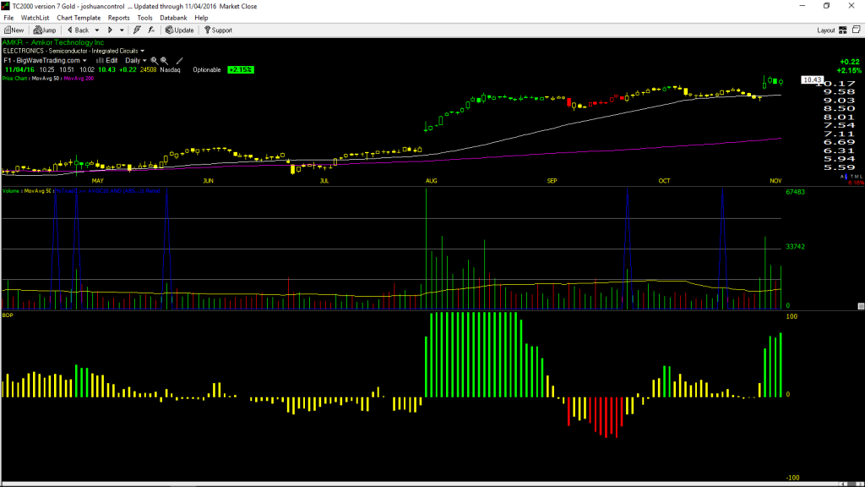This screenshot has height=487, width=865.
Task: Click the AMKR - Amkor Technology Inc title
Action: pos(53,42)
